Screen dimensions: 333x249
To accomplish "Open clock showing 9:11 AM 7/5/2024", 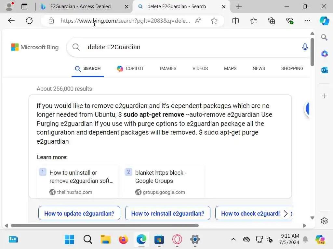I will 289,239.
